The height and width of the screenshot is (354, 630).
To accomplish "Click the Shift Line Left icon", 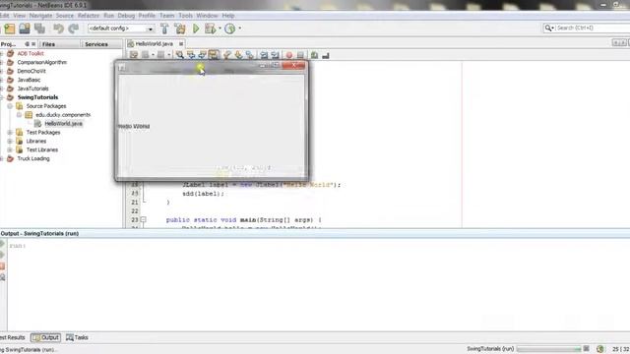I will [264, 55].
